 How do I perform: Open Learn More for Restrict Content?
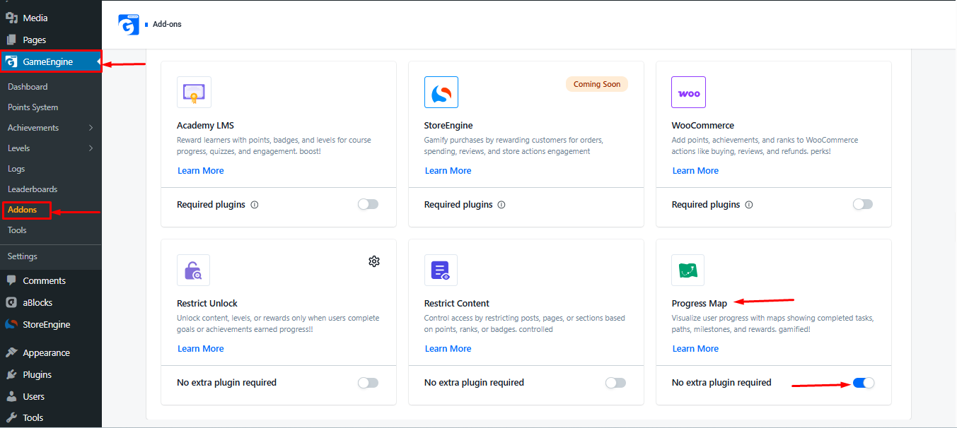click(448, 349)
